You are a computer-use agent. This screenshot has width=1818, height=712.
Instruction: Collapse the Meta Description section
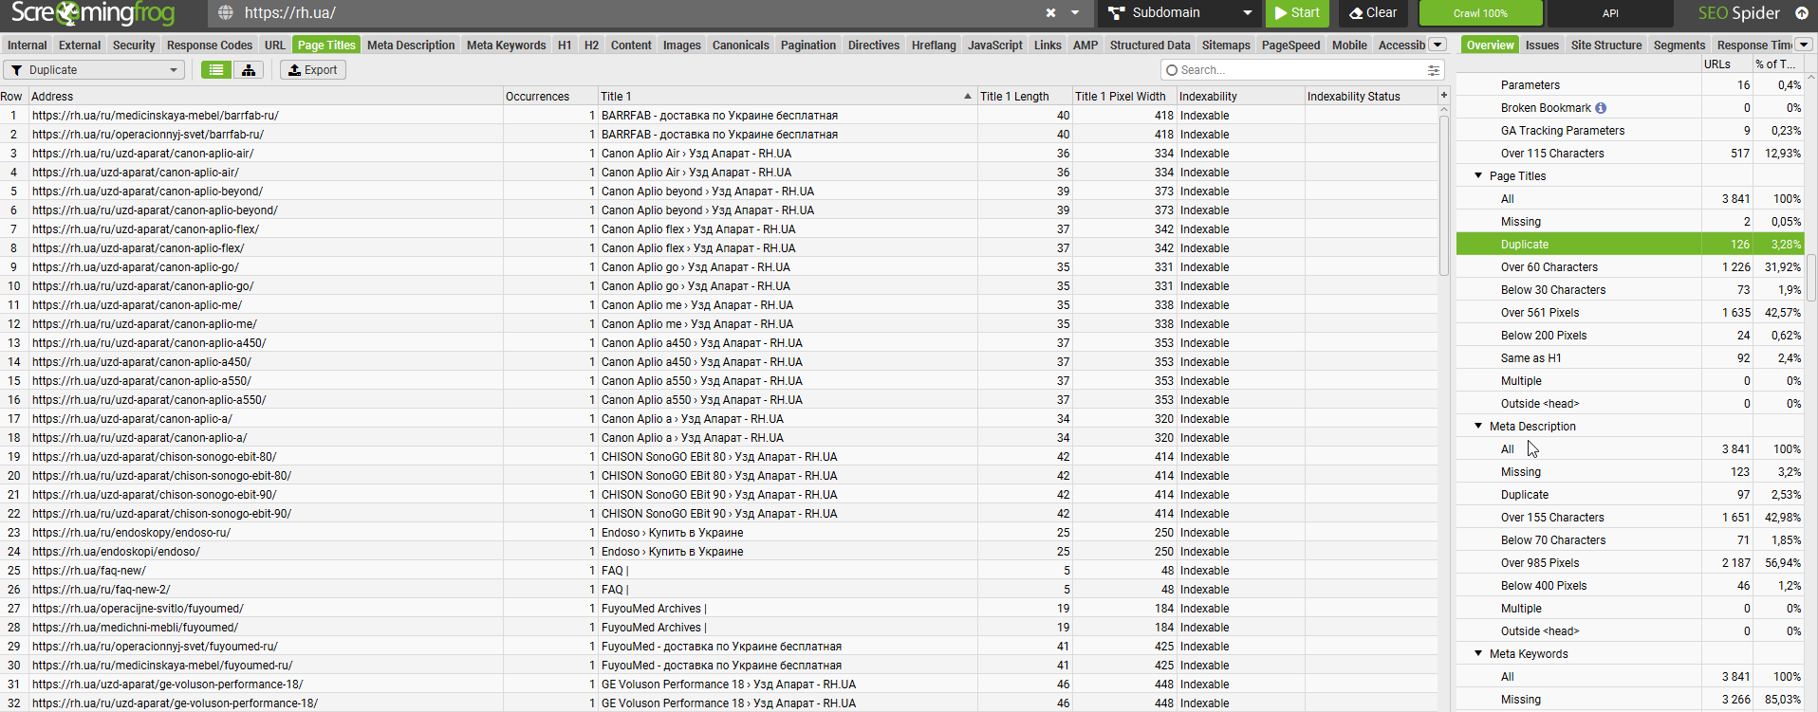click(1478, 427)
